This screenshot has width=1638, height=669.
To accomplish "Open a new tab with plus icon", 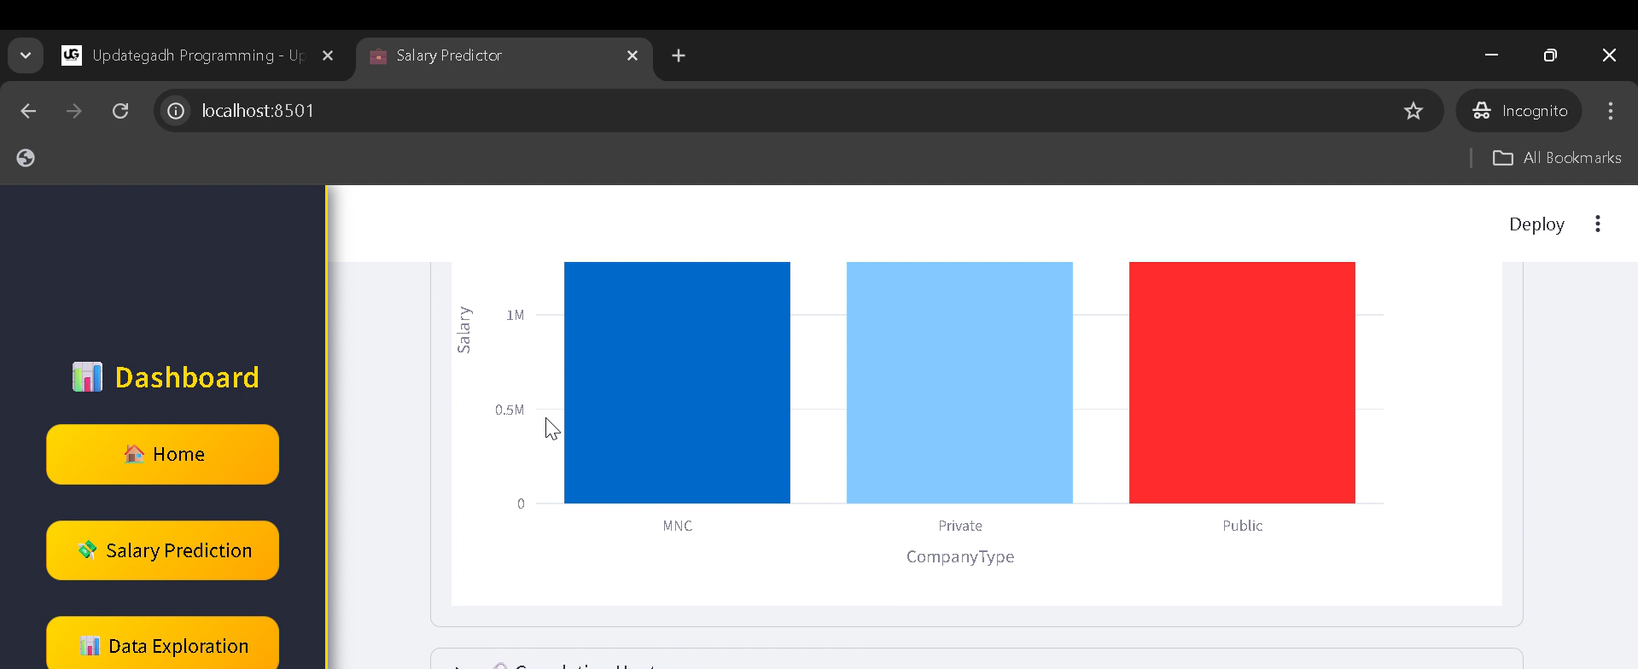I will click(x=678, y=55).
